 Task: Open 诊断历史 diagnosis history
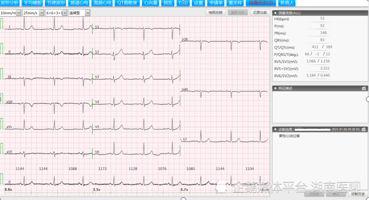pos(358,194)
